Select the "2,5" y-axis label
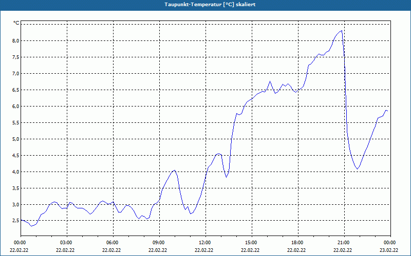 point(16,221)
